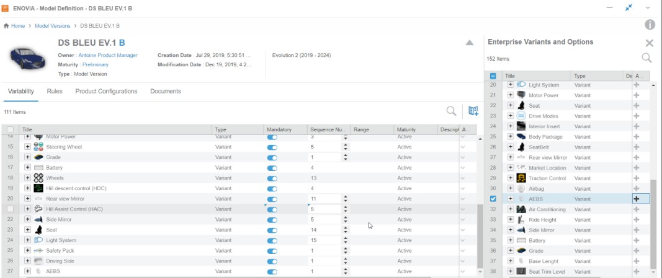Search the Variability list with the magnifier
662x278 pixels.
(451, 111)
